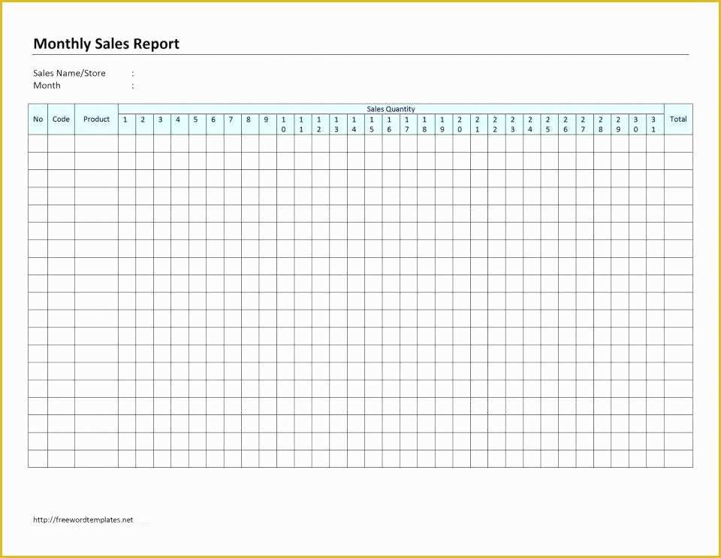Select day 26 column header
Screen dimensions: 721x558
click(x=567, y=124)
